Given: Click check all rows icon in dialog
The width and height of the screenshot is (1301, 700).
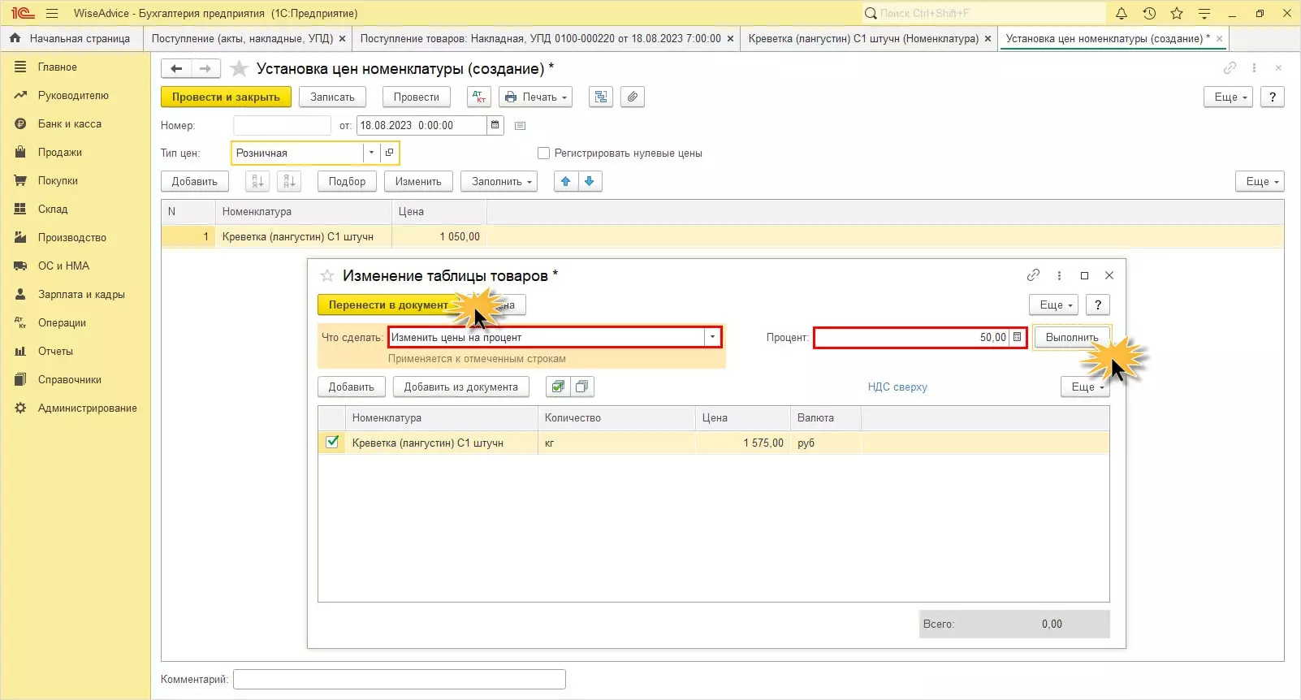Looking at the screenshot, I should pyautogui.click(x=557, y=387).
